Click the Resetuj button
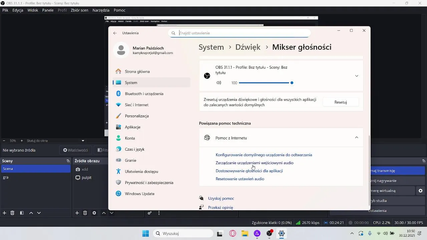This screenshot has width=427, height=240. (x=341, y=102)
